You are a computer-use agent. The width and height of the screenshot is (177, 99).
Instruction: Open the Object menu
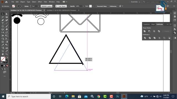point(23,2)
